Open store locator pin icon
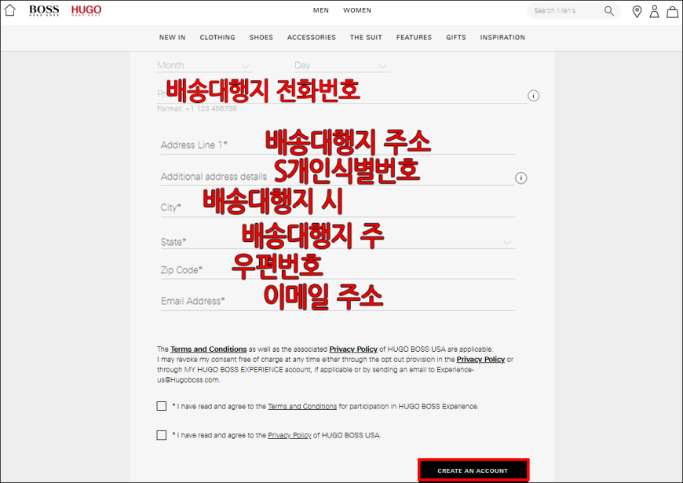 click(637, 11)
